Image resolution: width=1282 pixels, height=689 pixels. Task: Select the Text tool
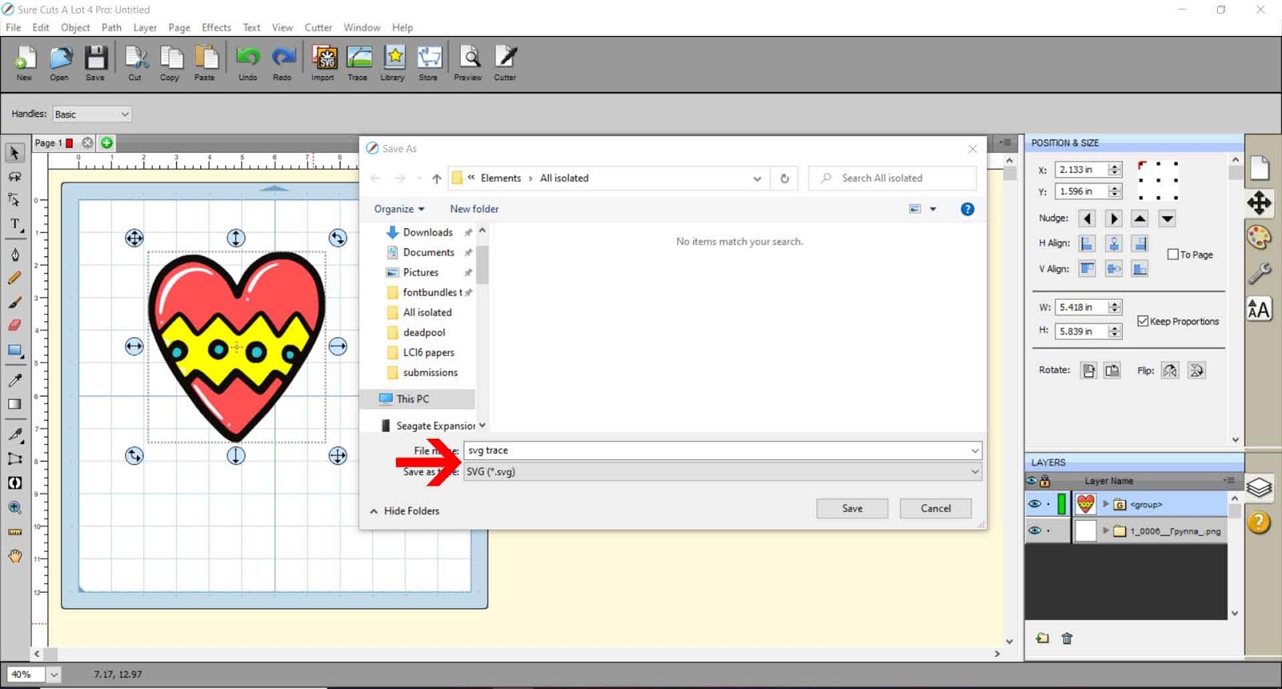tap(14, 224)
